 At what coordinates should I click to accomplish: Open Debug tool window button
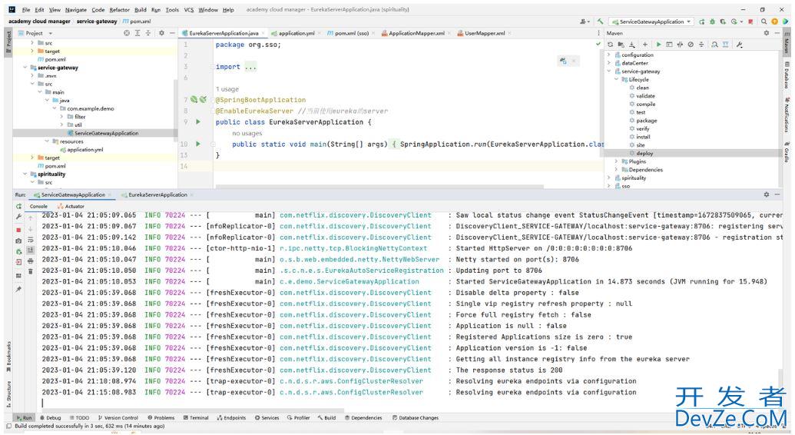click(50, 418)
